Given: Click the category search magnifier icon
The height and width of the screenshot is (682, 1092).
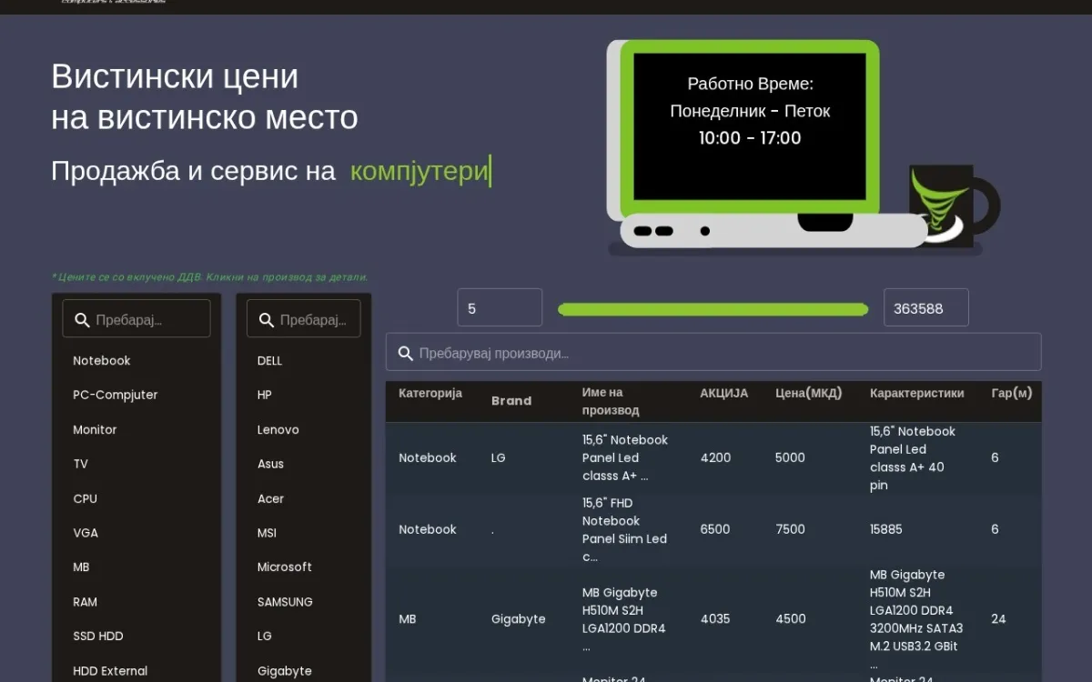Looking at the screenshot, I should [82, 320].
